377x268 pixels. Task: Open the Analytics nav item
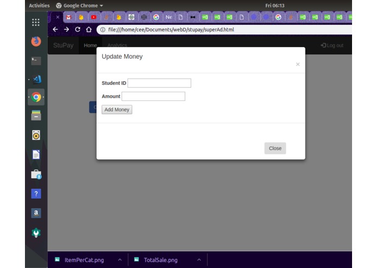point(117,46)
